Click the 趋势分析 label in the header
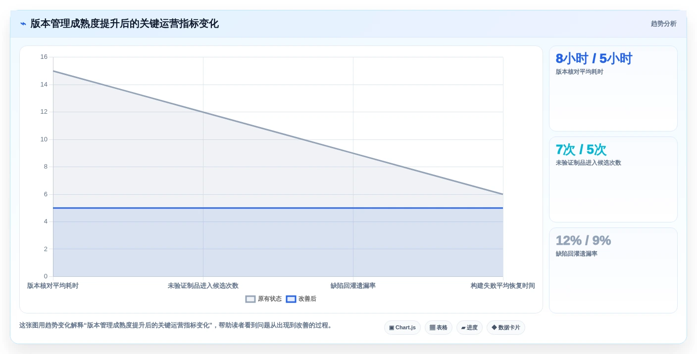The width and height of the screenshot is (697, 354). click(663, 24)
